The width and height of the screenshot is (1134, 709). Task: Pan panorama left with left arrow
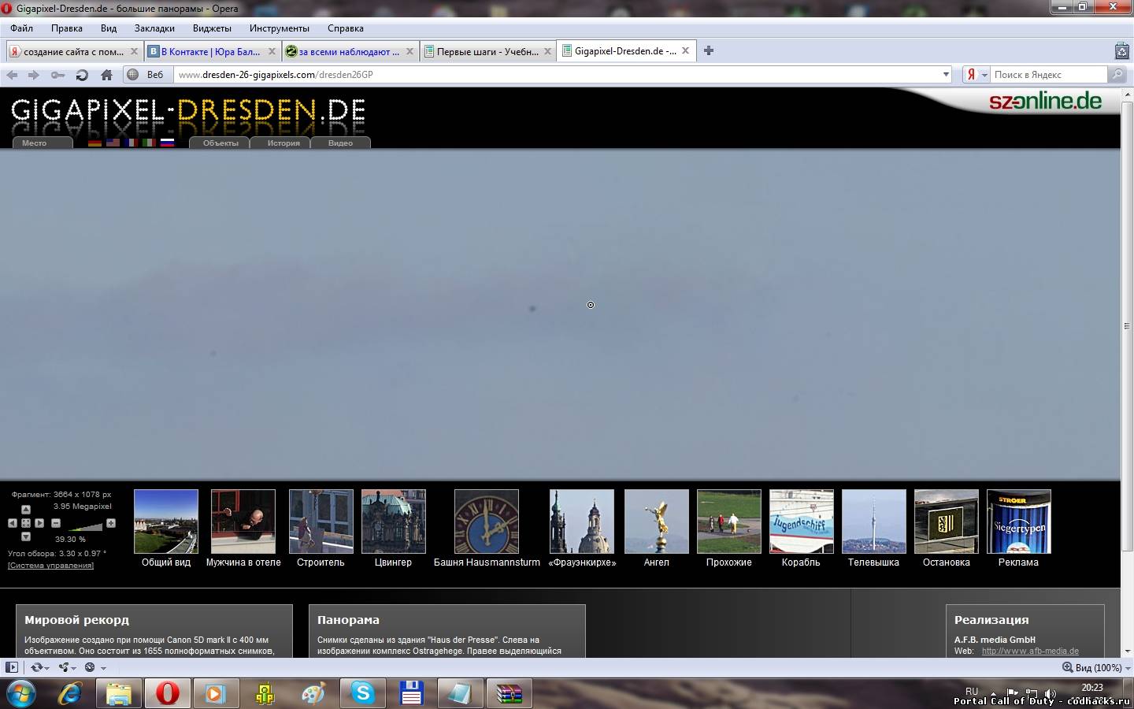(13, 523)
